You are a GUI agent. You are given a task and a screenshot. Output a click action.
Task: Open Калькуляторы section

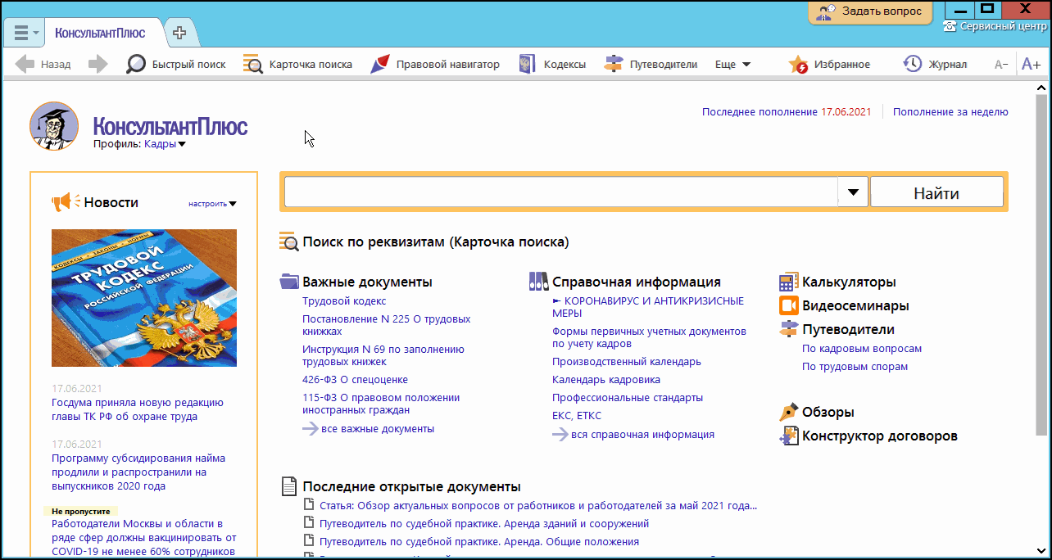tap(849, 282)
